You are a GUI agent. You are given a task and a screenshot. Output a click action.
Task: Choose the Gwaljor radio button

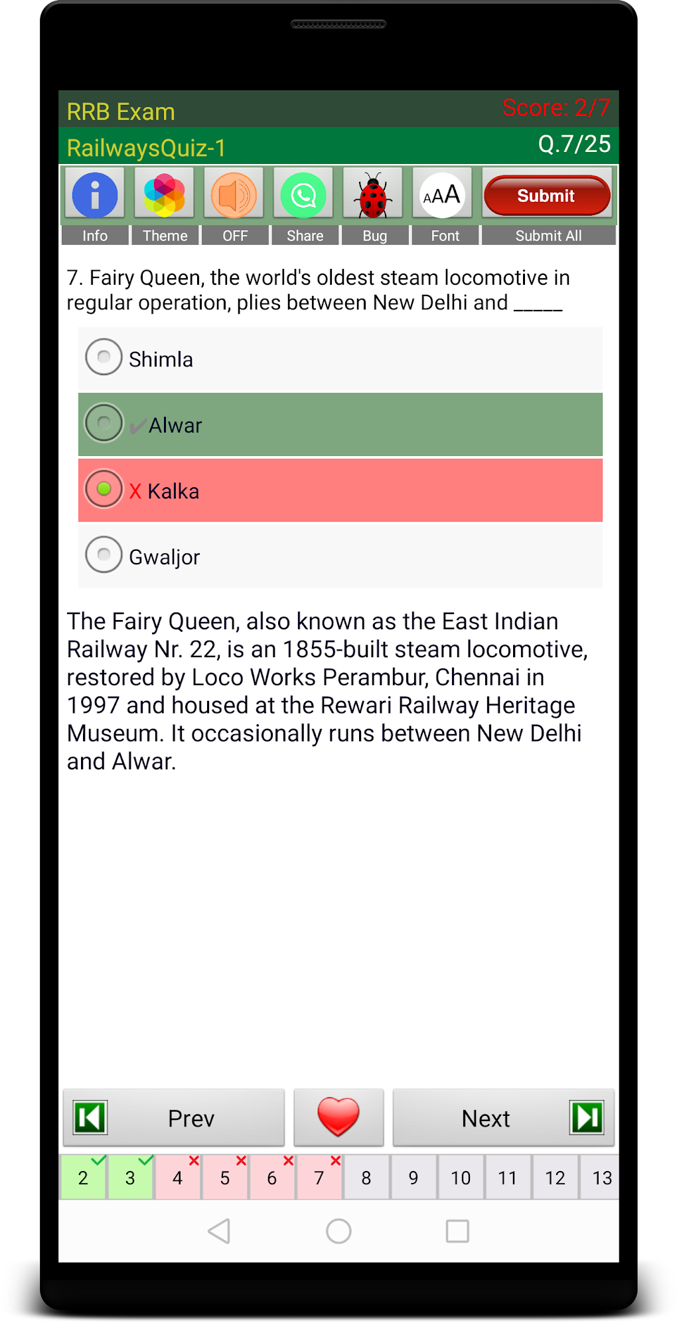104,555
